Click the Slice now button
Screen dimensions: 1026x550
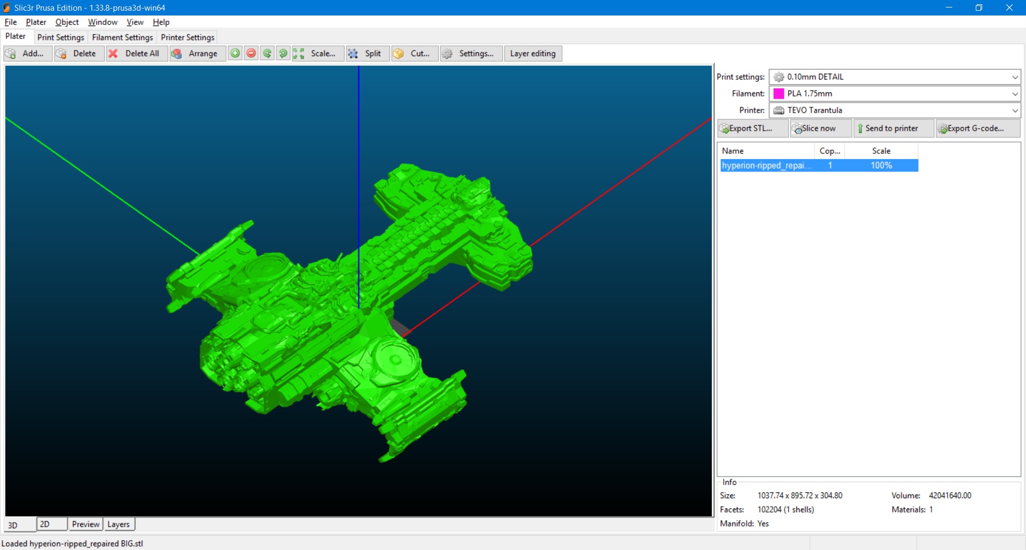(x=821, y=128)
